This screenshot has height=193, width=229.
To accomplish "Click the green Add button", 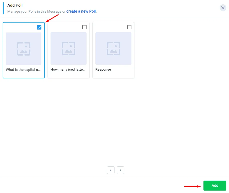I will (215, 185).
